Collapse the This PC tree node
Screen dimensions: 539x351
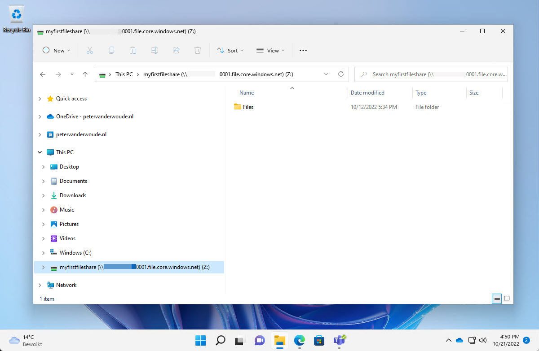40,152
